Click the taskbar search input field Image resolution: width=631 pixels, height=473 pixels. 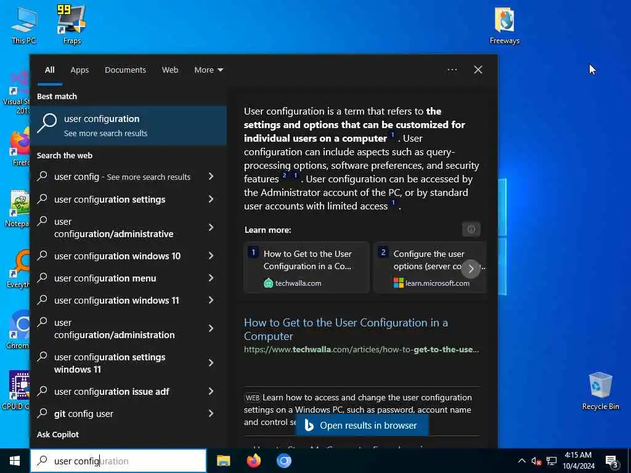[118, 461]
